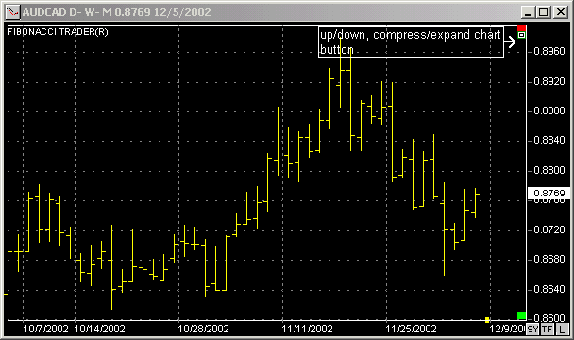574x340 pixels.
Task: Click the compress/expand chart button
Action: pos(522,35)
